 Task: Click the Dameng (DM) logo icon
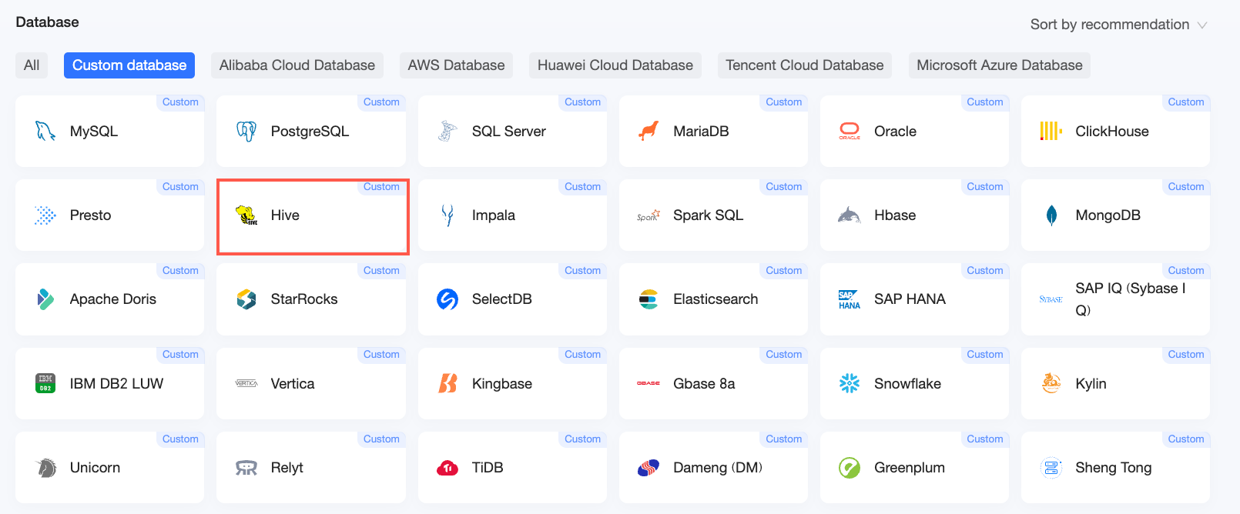tap(648, 468)
